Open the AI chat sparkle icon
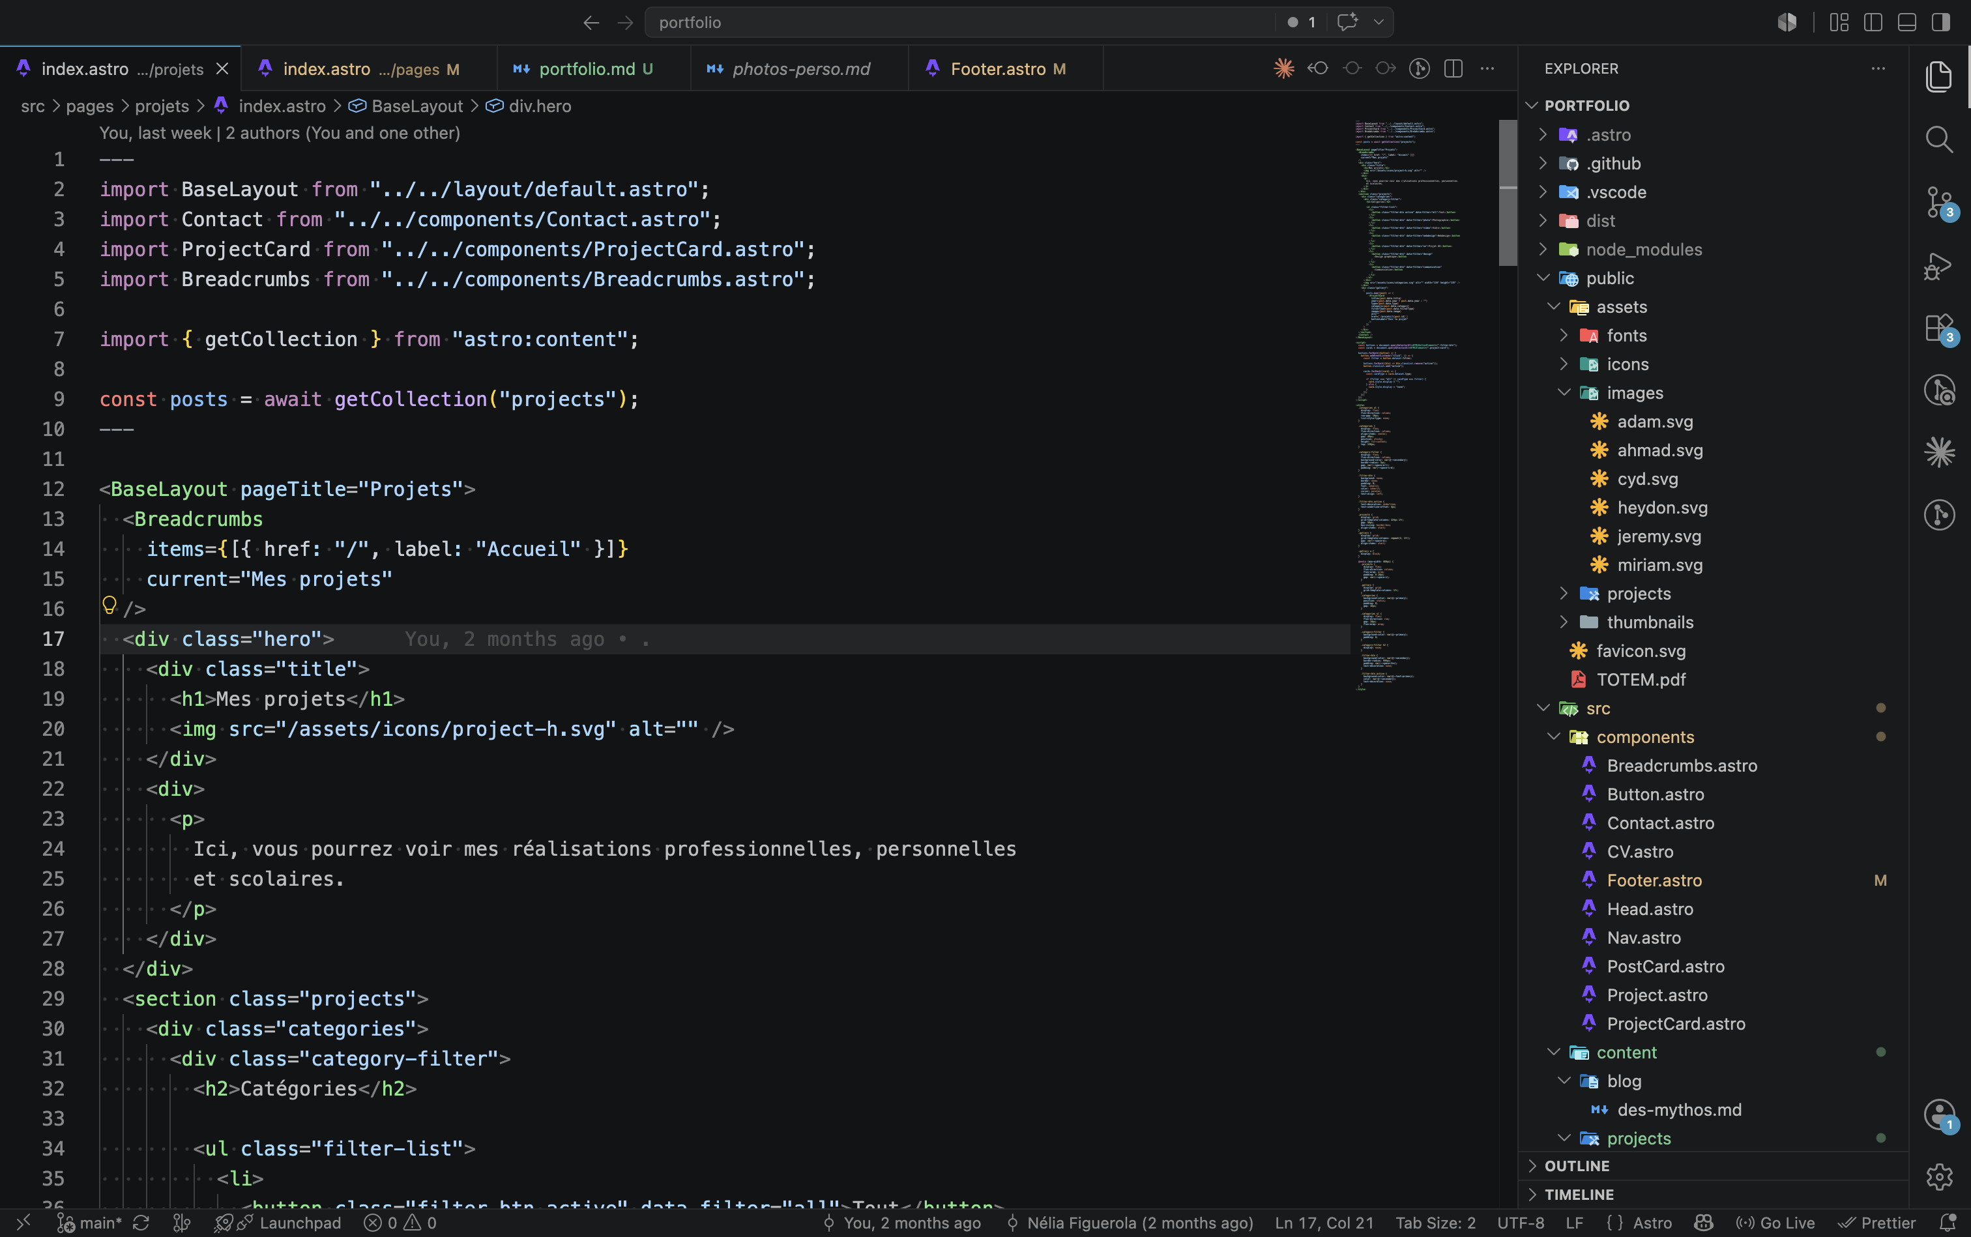The image size is (1971, 1237). (x=1347, y=22)
